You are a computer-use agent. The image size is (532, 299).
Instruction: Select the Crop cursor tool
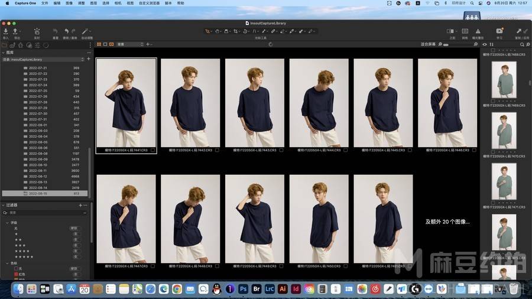tap(235, 31)
